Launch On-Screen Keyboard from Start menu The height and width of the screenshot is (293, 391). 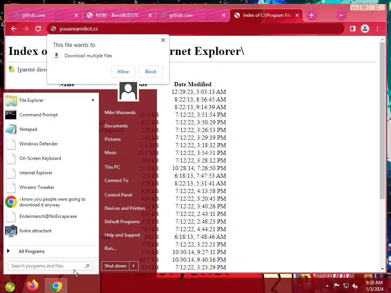(x=51, y=158)
